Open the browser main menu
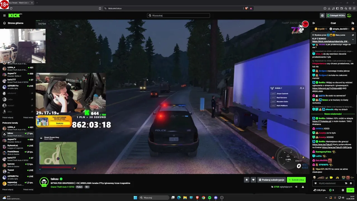The height and width of the screenshot is (201, 357). click(x=354, y=8)
